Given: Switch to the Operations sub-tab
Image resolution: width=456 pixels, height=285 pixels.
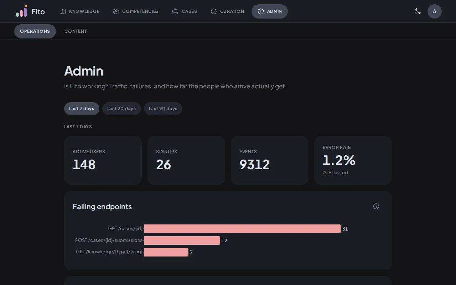Looking at the screenshot, I should (x=35, y=31).
